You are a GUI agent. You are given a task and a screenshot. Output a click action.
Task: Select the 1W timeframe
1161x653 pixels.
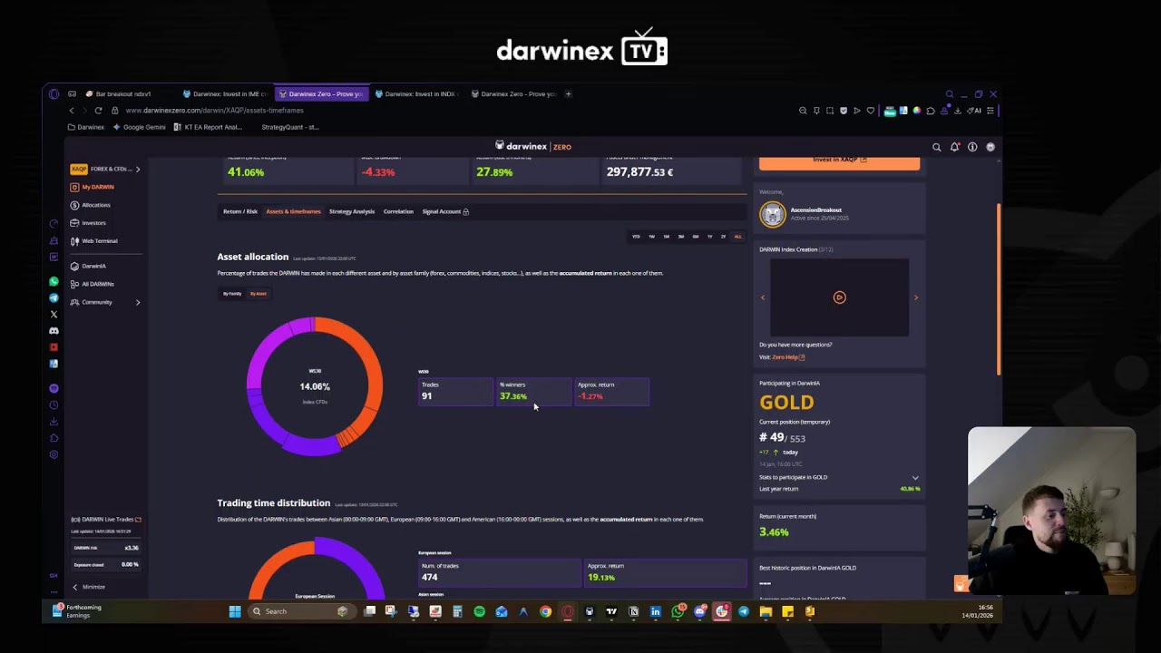pyautogui.click(x=651, y=237)
